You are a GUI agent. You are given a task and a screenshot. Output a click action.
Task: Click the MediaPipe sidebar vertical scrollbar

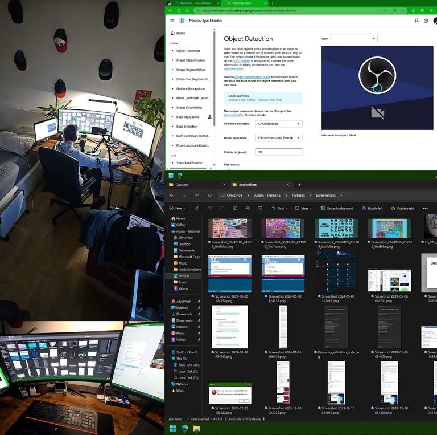214,78
